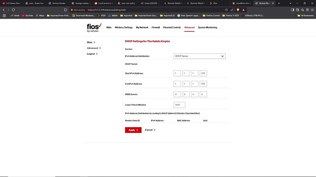Screen dimensions: 316x177
Task: Expand the Main item in left sidebar
Action: tap(91, 42)
